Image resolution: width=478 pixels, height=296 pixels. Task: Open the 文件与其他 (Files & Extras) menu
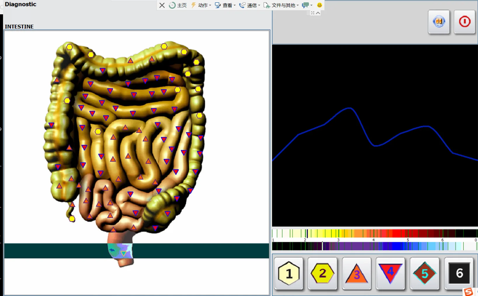pyautogui.click(x=281, y=5)
